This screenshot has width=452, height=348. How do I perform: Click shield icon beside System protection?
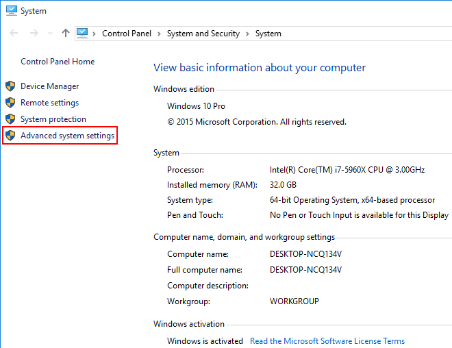[10, 119]
